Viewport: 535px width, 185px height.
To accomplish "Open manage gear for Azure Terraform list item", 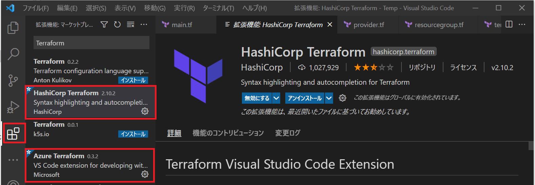I will click(145, 174).
